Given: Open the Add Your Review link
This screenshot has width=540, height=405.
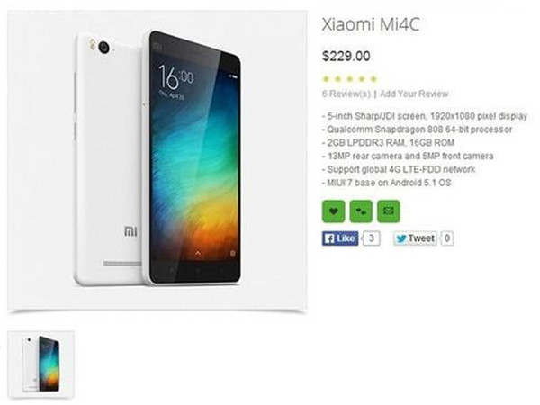Looking at the screenshot, I should click(414, 94).
